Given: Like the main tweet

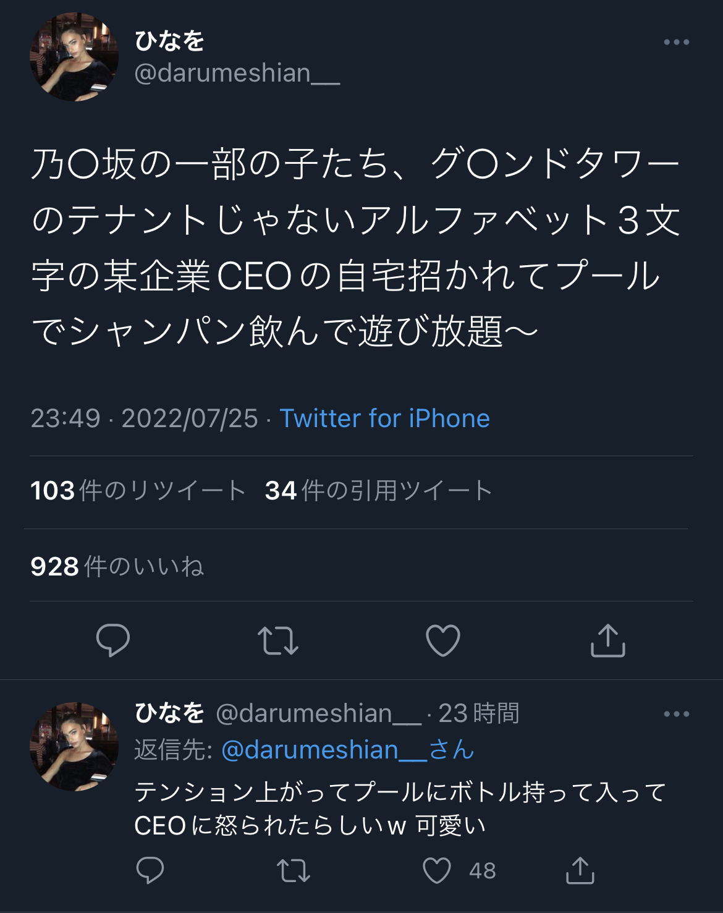Looking at the screenshot, I should click(x=443, y=640).
